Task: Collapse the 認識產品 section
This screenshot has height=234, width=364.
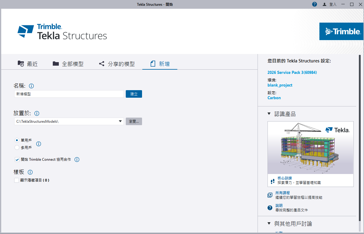Action: click(x=269, y=114)
